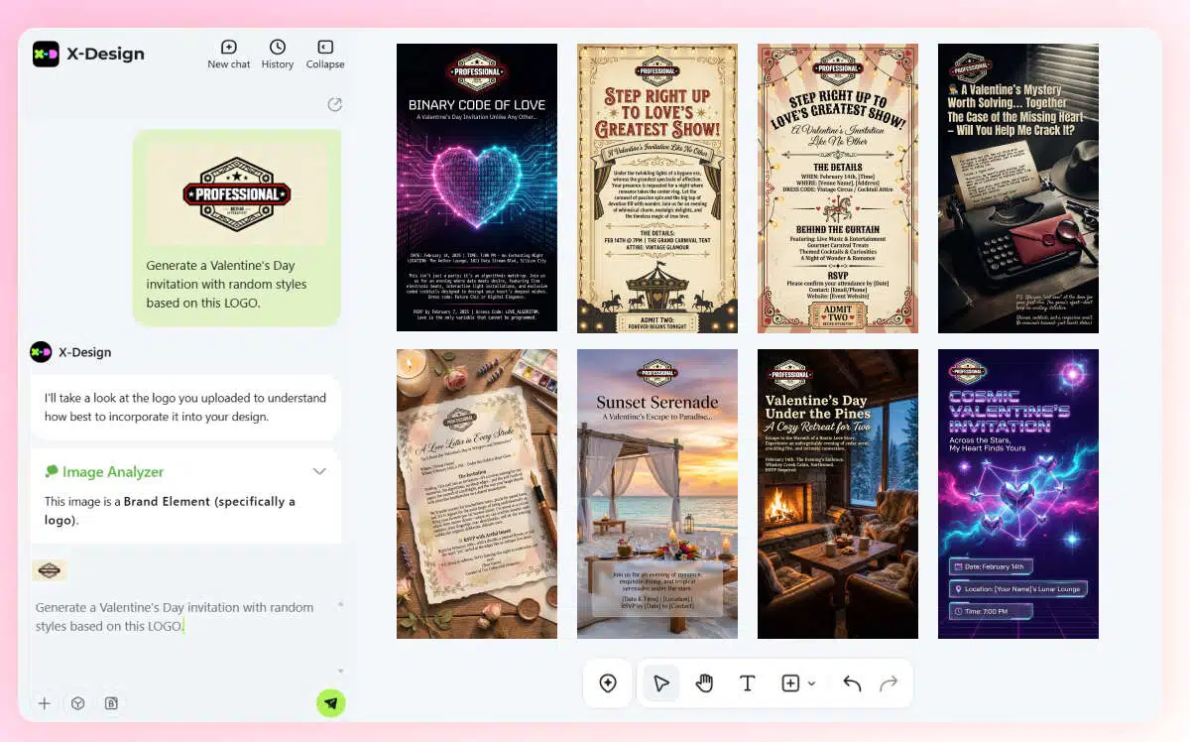Image resolution: width=1190 pixels, height=742 pixels.
Task: Choose the Text tool
Action: coord(748,683)
